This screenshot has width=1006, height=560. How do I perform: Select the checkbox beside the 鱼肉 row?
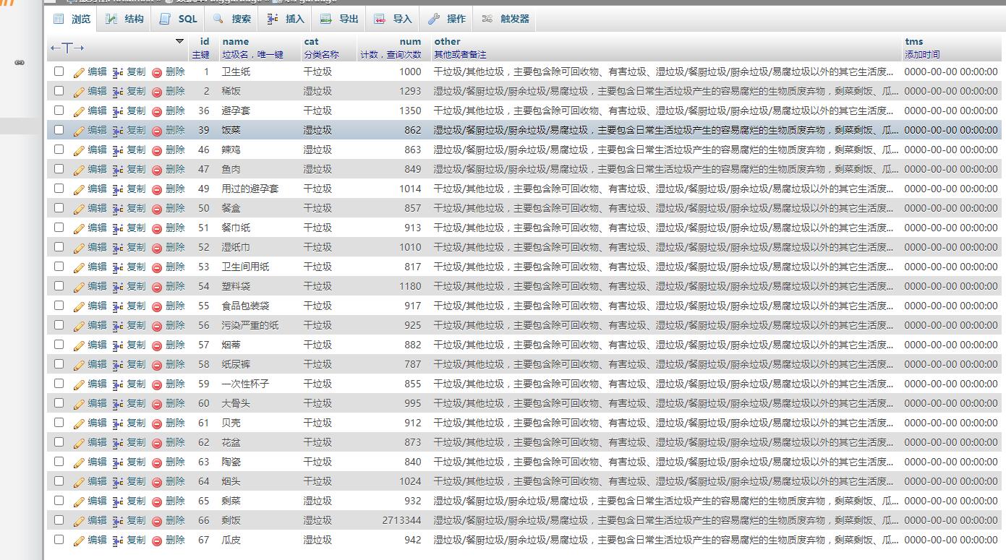click(59, 169)
